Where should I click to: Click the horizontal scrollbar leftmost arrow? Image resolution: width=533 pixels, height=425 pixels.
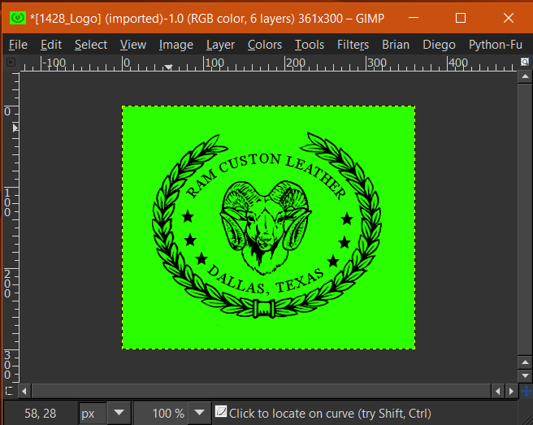(24, 391)
